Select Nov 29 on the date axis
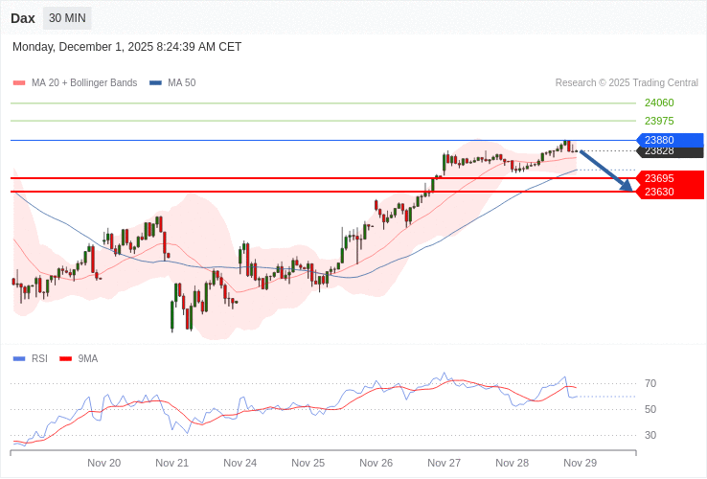This screenshot has width=707, height=479. 580,463
